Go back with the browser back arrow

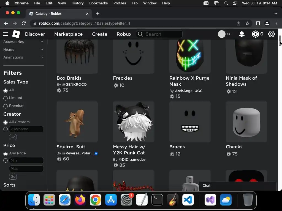[x=6, y=23]
